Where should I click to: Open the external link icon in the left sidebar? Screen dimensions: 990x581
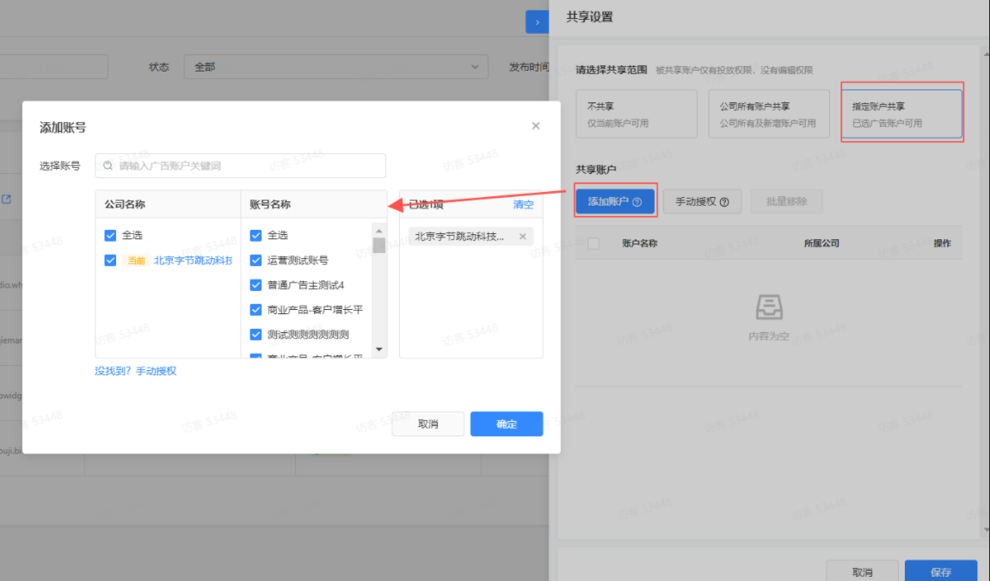pos(7,199)
